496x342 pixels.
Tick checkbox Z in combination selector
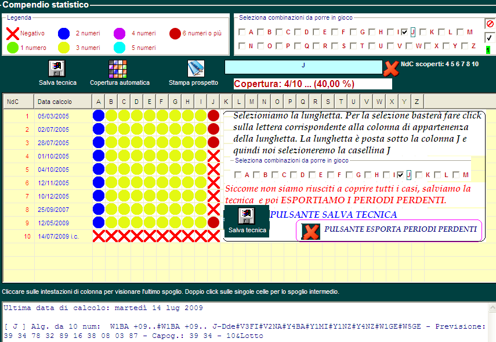coord(465,46)
